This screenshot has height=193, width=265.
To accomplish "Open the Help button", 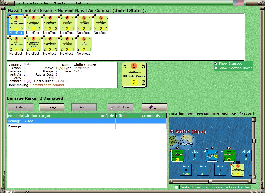I will (155, 107).
